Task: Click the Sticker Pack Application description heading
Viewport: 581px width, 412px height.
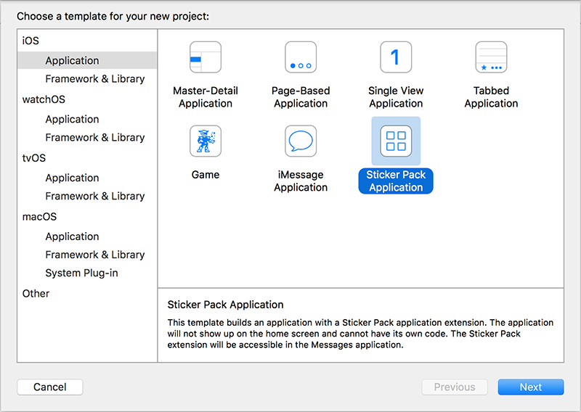Action: coord(225,305)
